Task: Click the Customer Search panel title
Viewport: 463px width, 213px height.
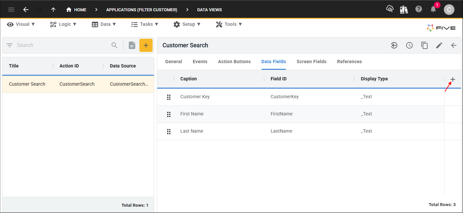Action: pyautogui.click(x=185, y=45)
